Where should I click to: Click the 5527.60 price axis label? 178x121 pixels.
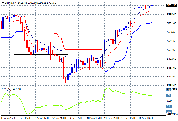coord(172,50)
